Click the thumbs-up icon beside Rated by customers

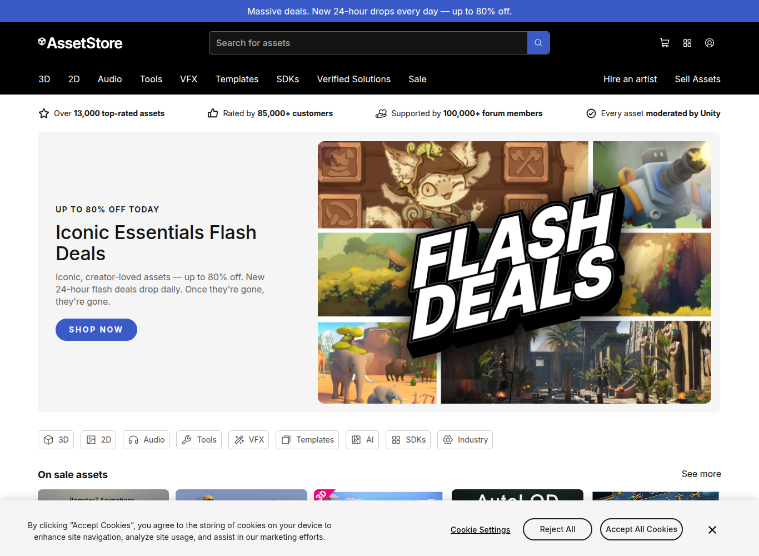pyautogui.click(x=213, y=113)
